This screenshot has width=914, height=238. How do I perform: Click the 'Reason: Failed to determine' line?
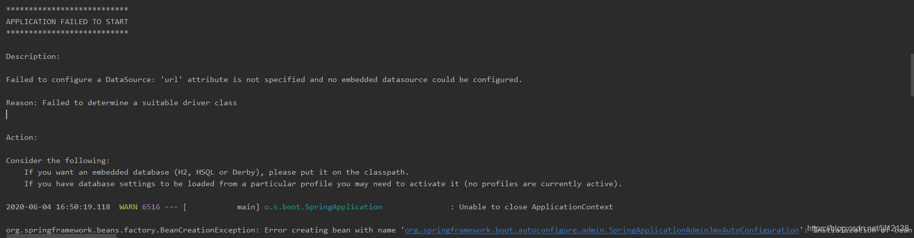click(x=121, y=103)
